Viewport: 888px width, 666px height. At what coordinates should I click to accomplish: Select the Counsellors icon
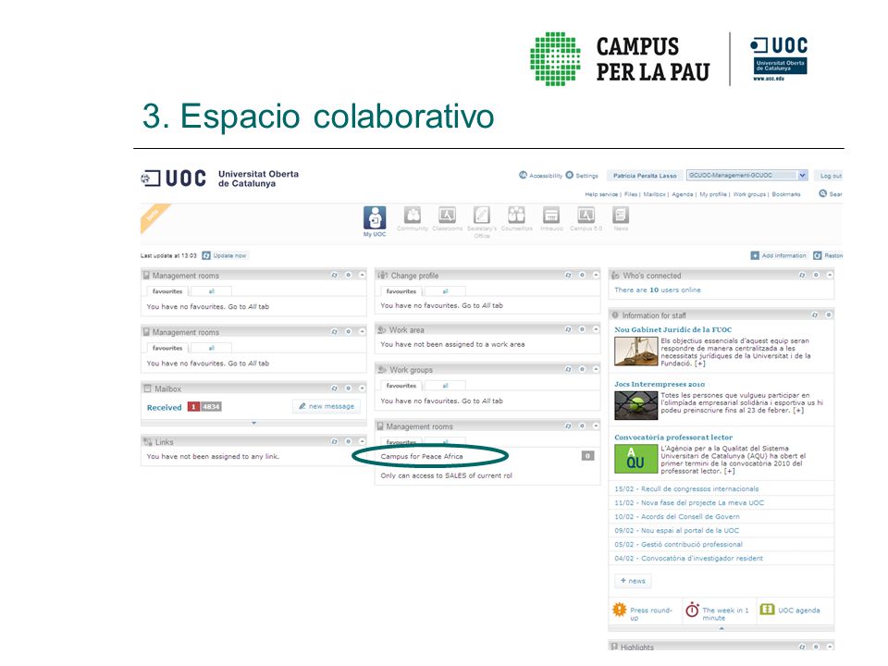516,216
